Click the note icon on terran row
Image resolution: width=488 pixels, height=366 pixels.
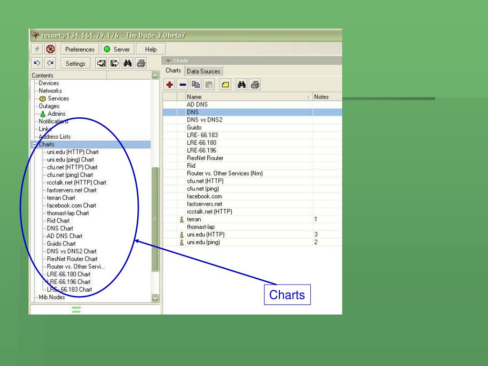coord(182,219)
